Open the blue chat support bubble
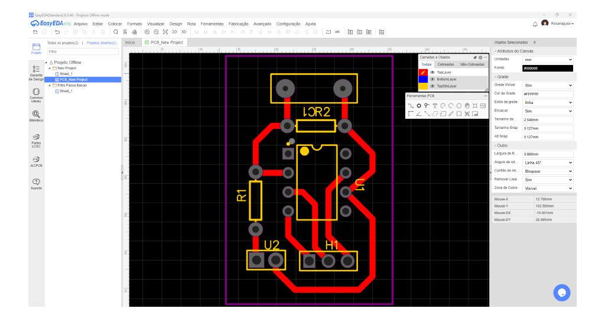 [x=562, y=293]
